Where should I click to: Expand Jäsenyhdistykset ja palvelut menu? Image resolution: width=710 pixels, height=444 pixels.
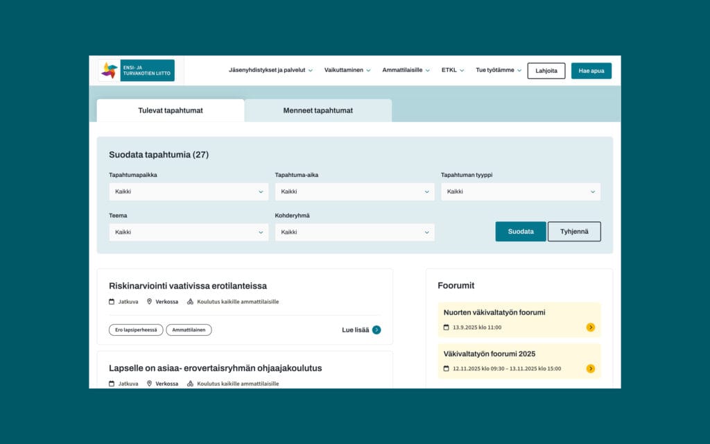click(270, 70)
